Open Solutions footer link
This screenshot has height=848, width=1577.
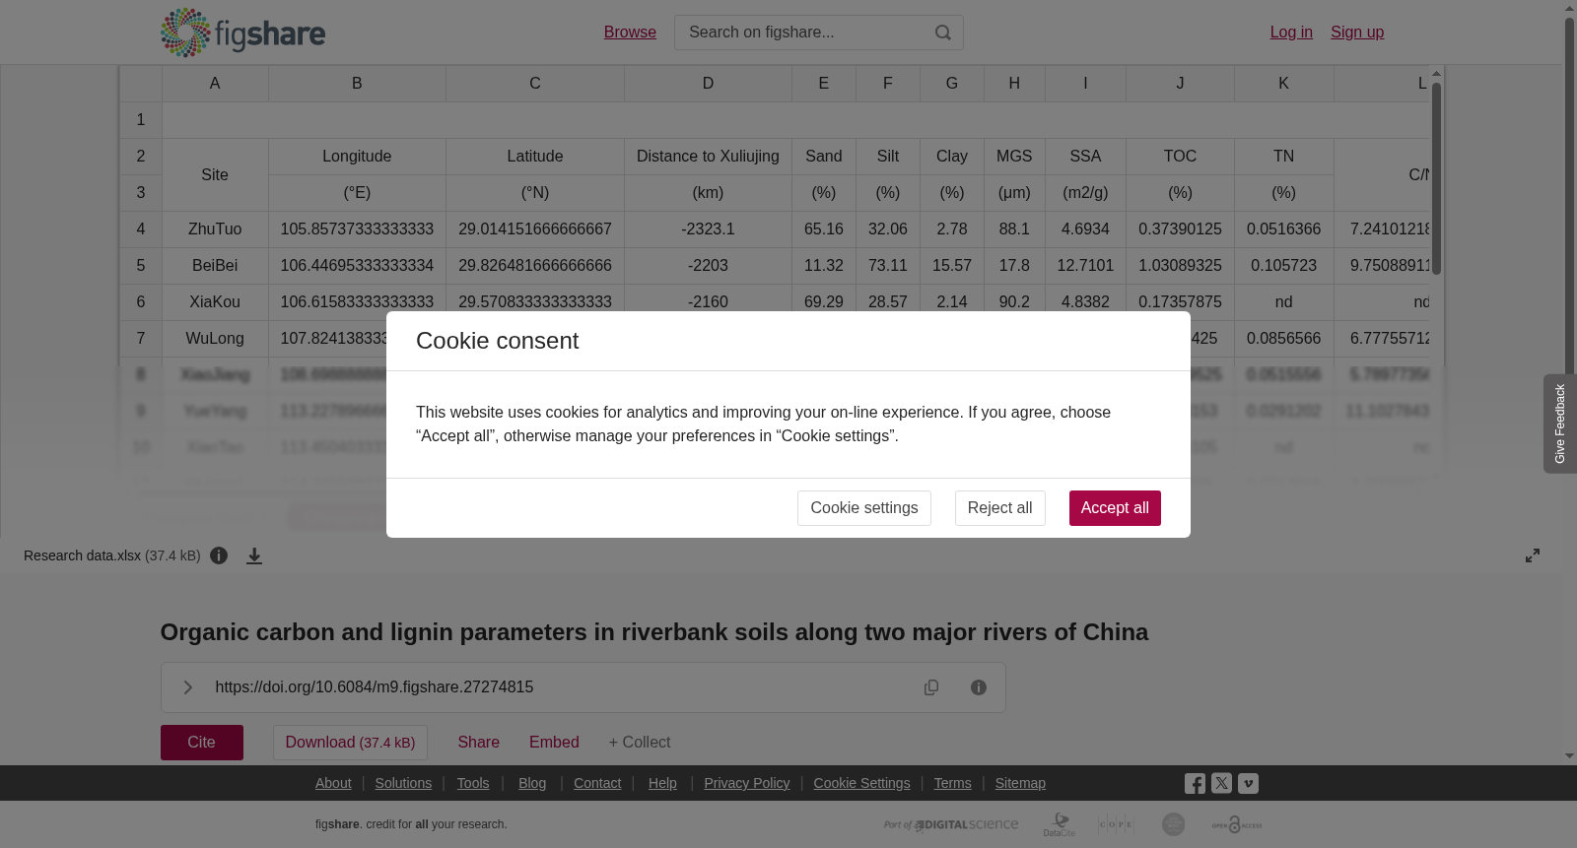[x=403, y=783]
